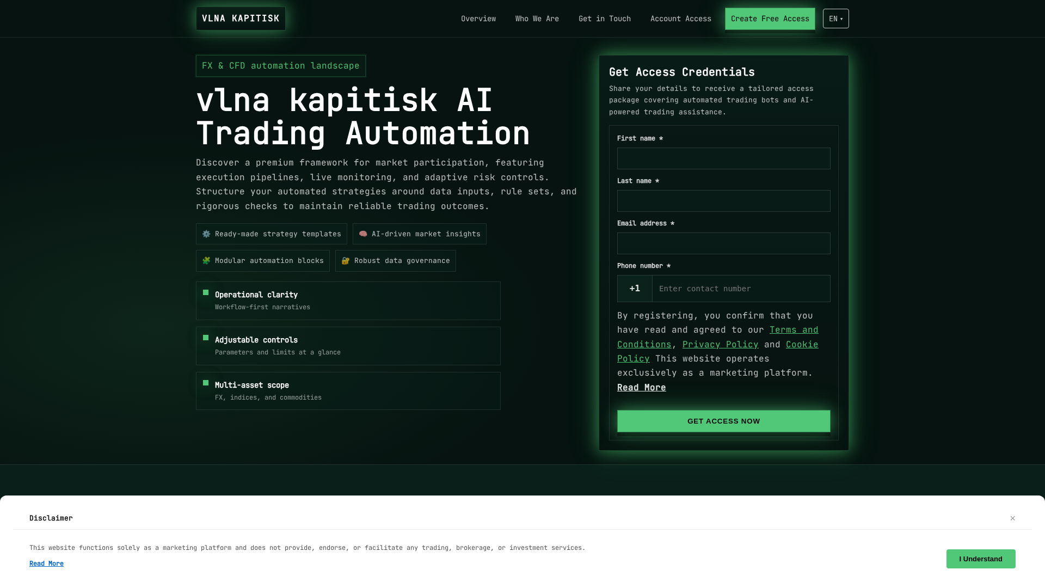Screen dimensions: 1045x588
Task: Click FX, indices, and commodities text
Action: coord(268,397)
